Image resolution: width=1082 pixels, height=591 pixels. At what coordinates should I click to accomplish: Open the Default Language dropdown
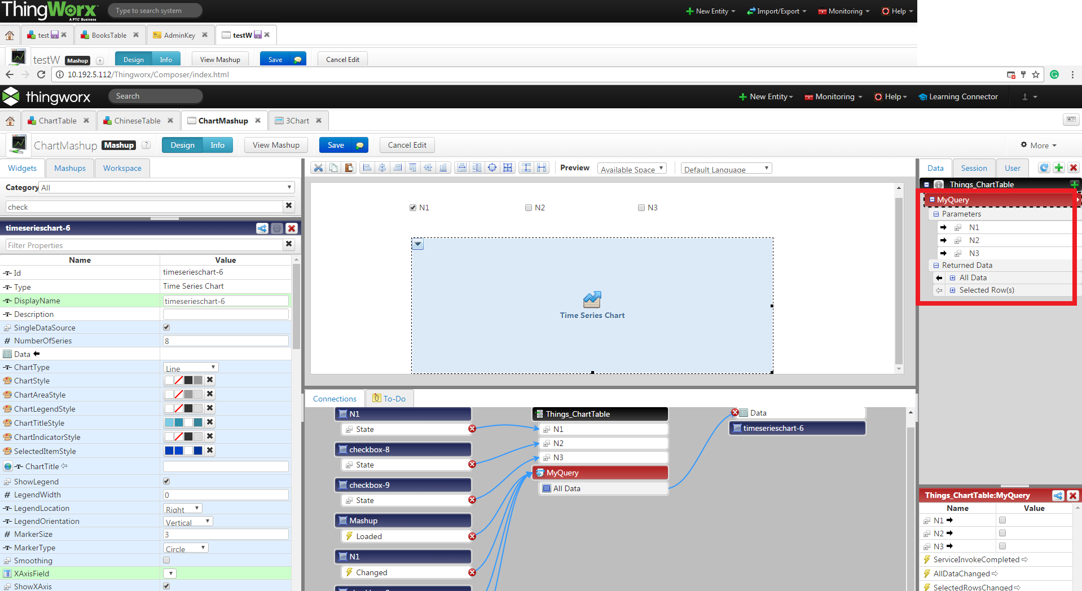click(726, 168)
